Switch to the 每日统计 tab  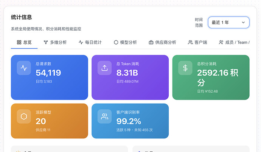point(90,42)
